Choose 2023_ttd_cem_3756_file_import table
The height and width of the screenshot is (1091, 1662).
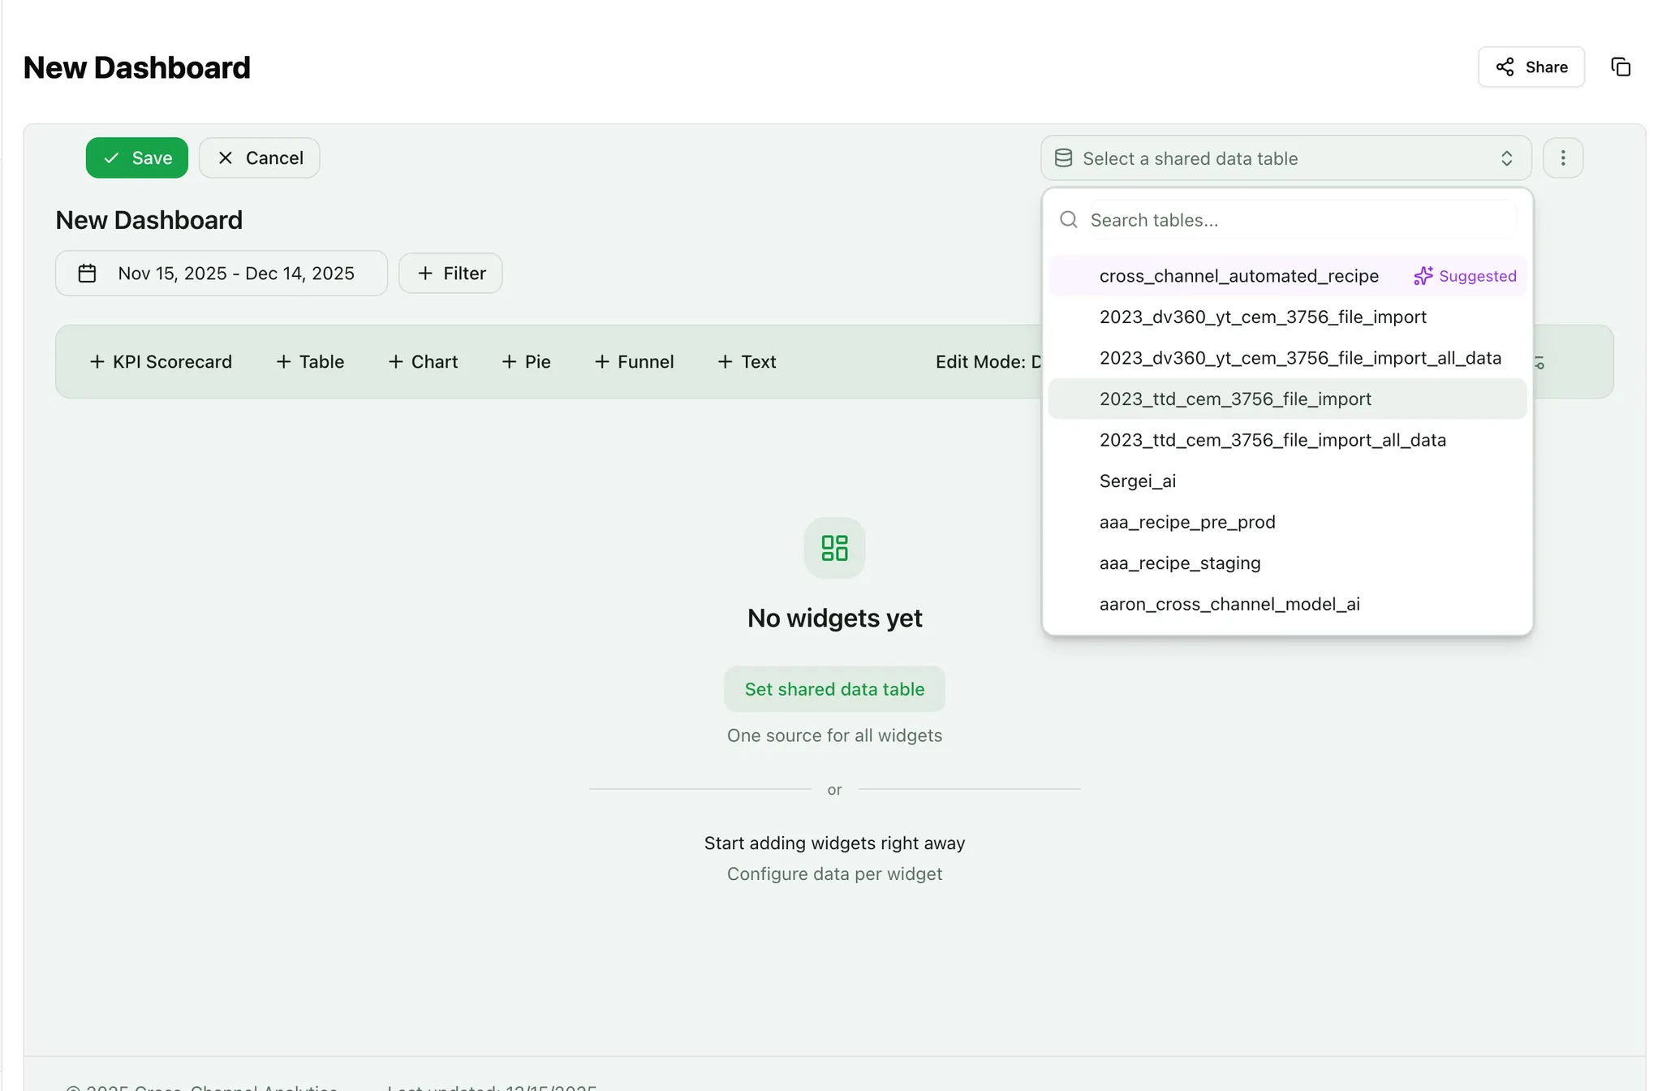1234,399
